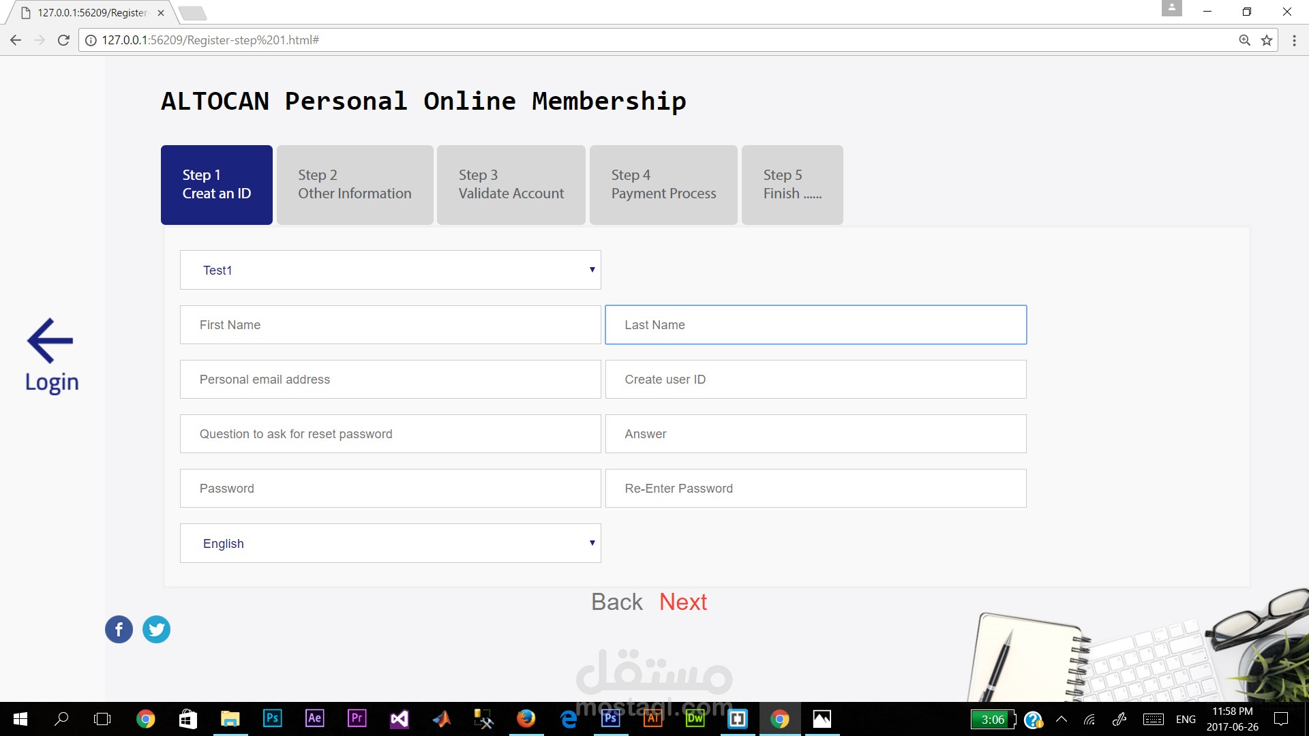Focus the First Name field
1309x736 pixels.
coord(390,325)
